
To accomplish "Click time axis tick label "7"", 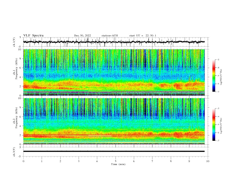I will coord(152,161).
